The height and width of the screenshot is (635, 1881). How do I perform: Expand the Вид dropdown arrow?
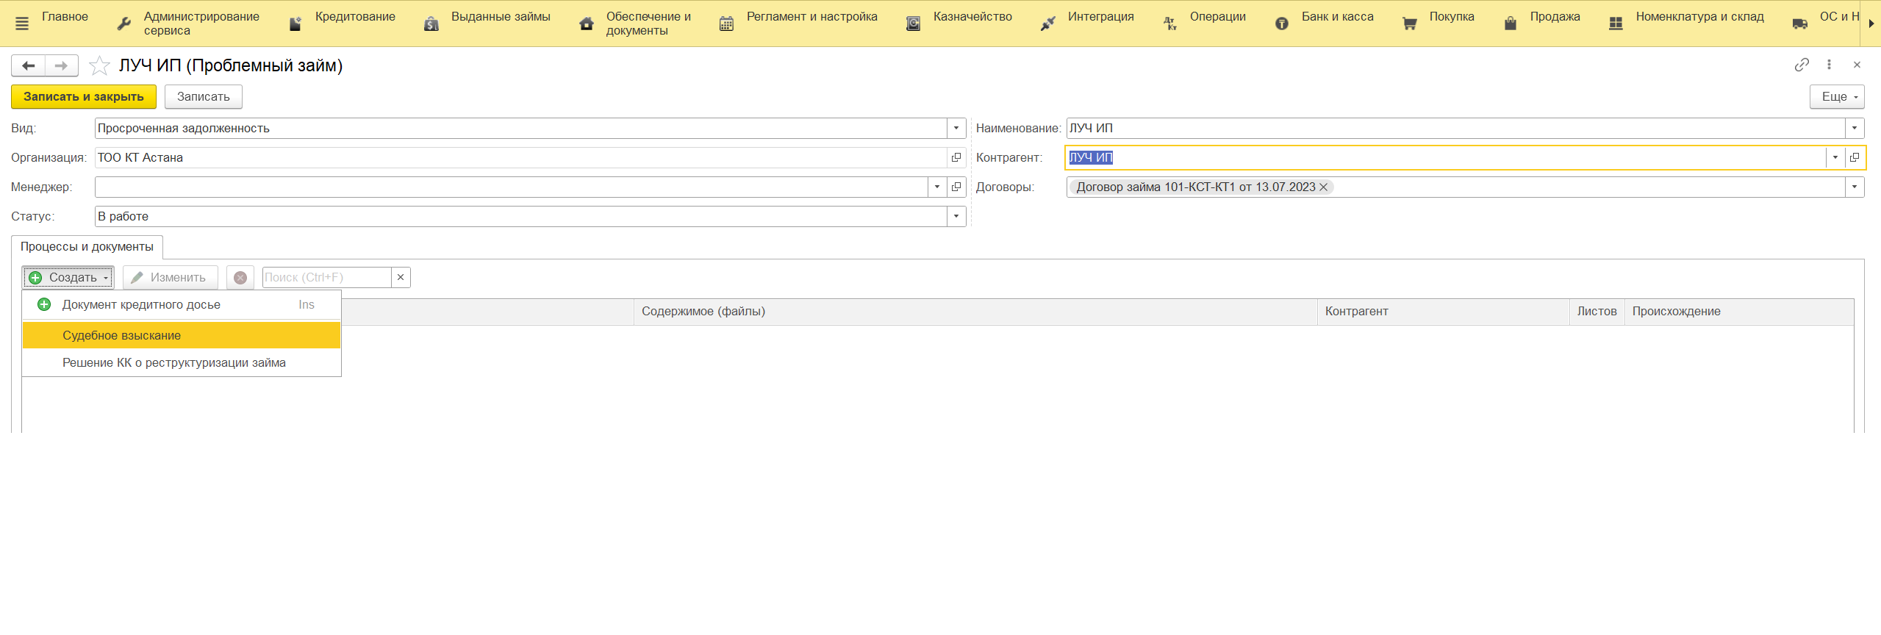pyautogui.click(x=956, y=128)
